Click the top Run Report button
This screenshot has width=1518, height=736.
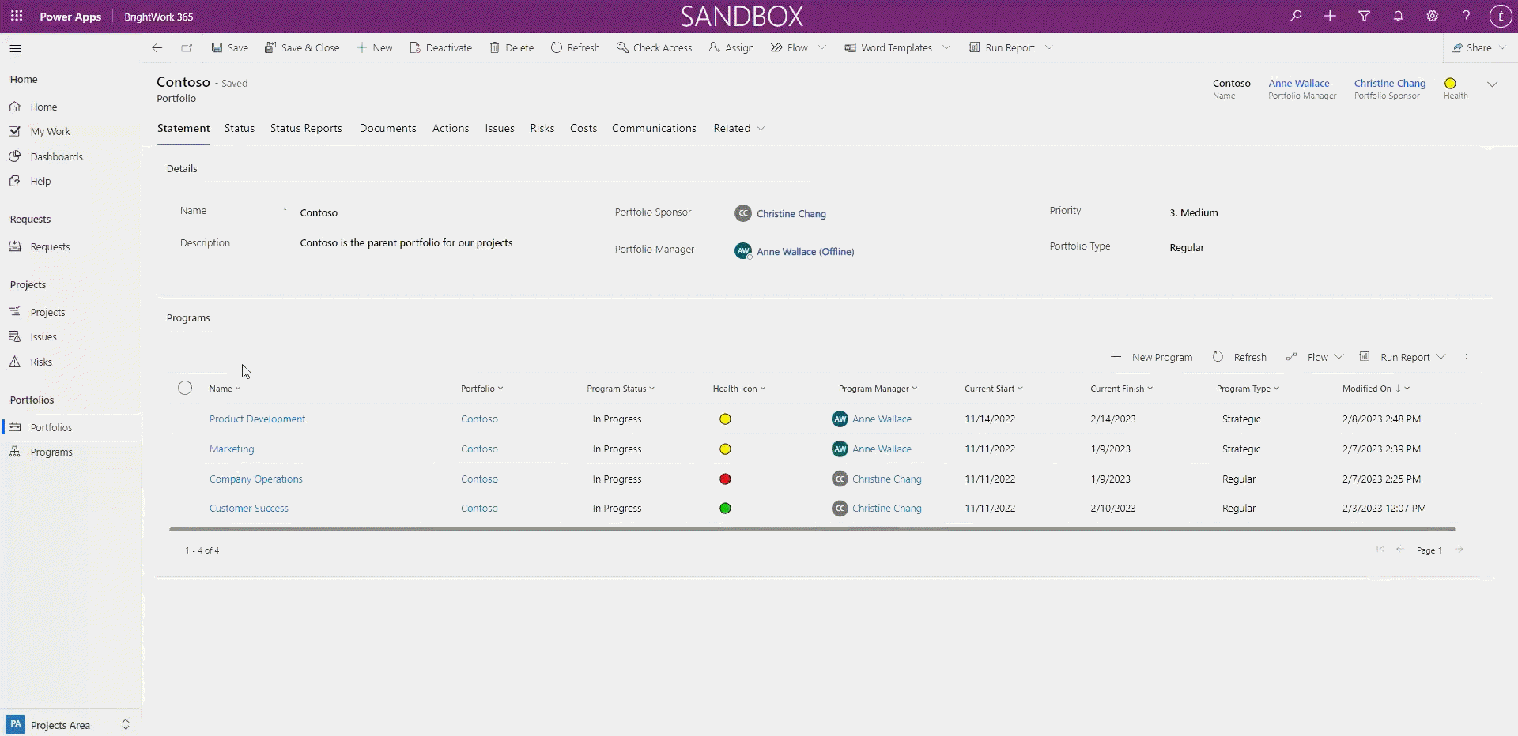(x=1002, y=48)
